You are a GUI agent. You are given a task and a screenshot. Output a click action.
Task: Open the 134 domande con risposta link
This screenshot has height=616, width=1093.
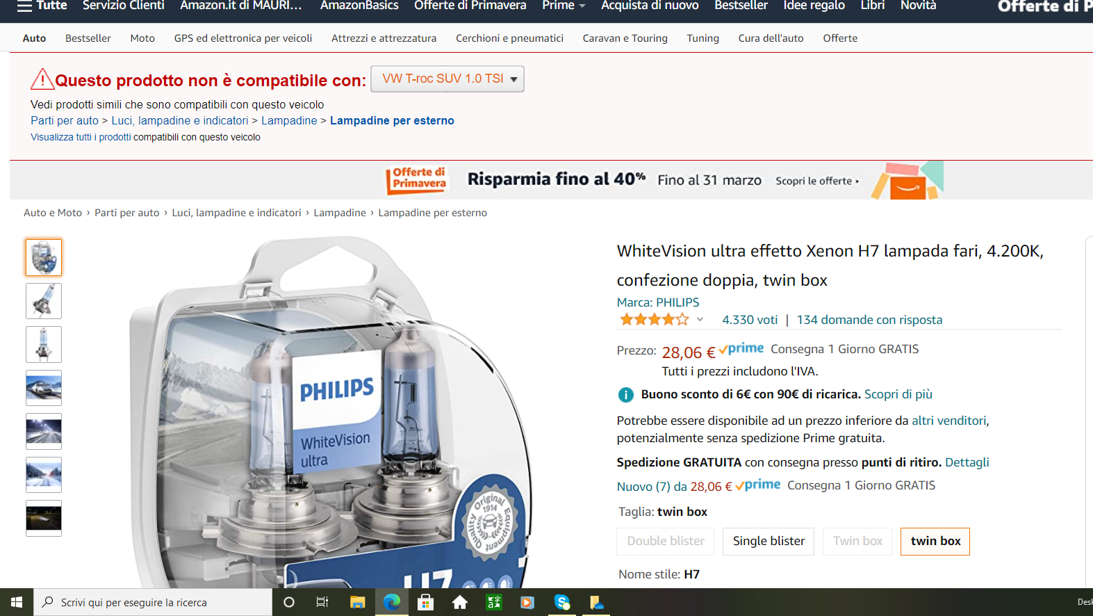(869, 320)
